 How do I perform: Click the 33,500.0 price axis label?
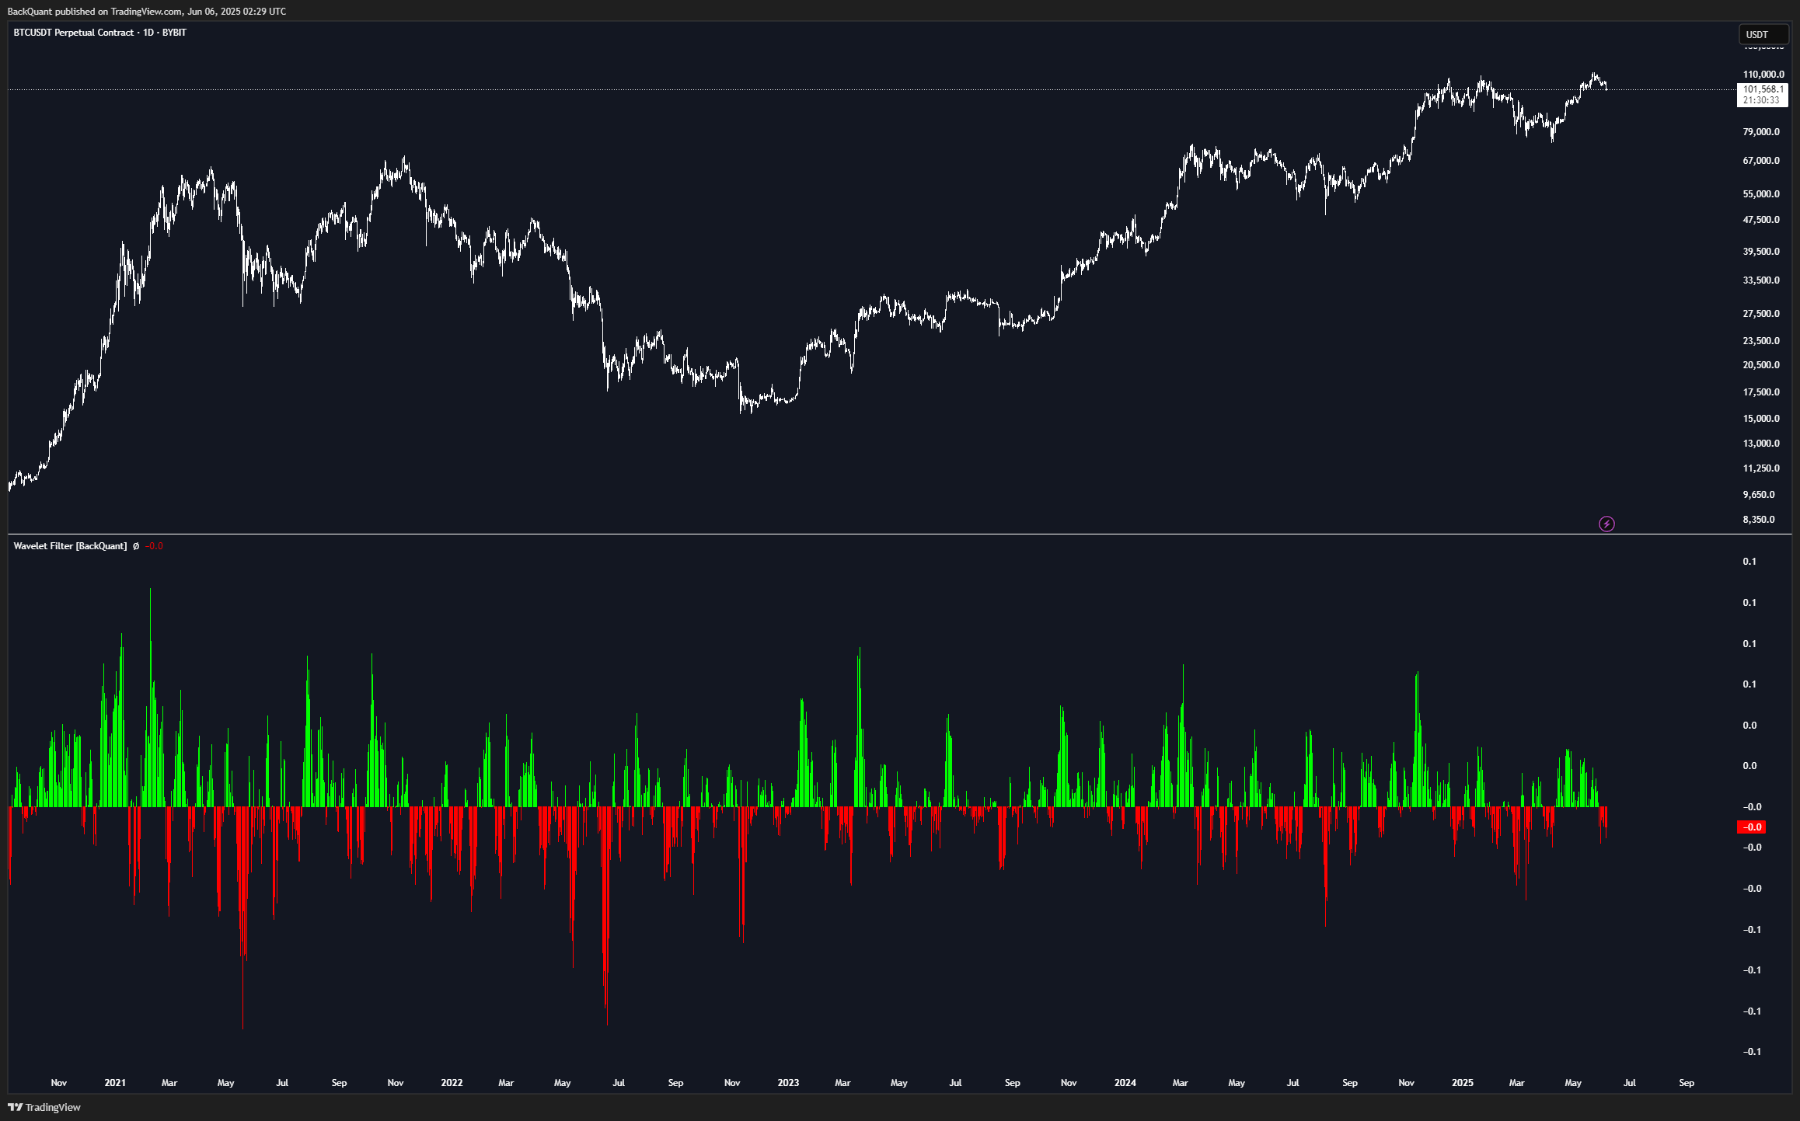(x=1761, y=280)
